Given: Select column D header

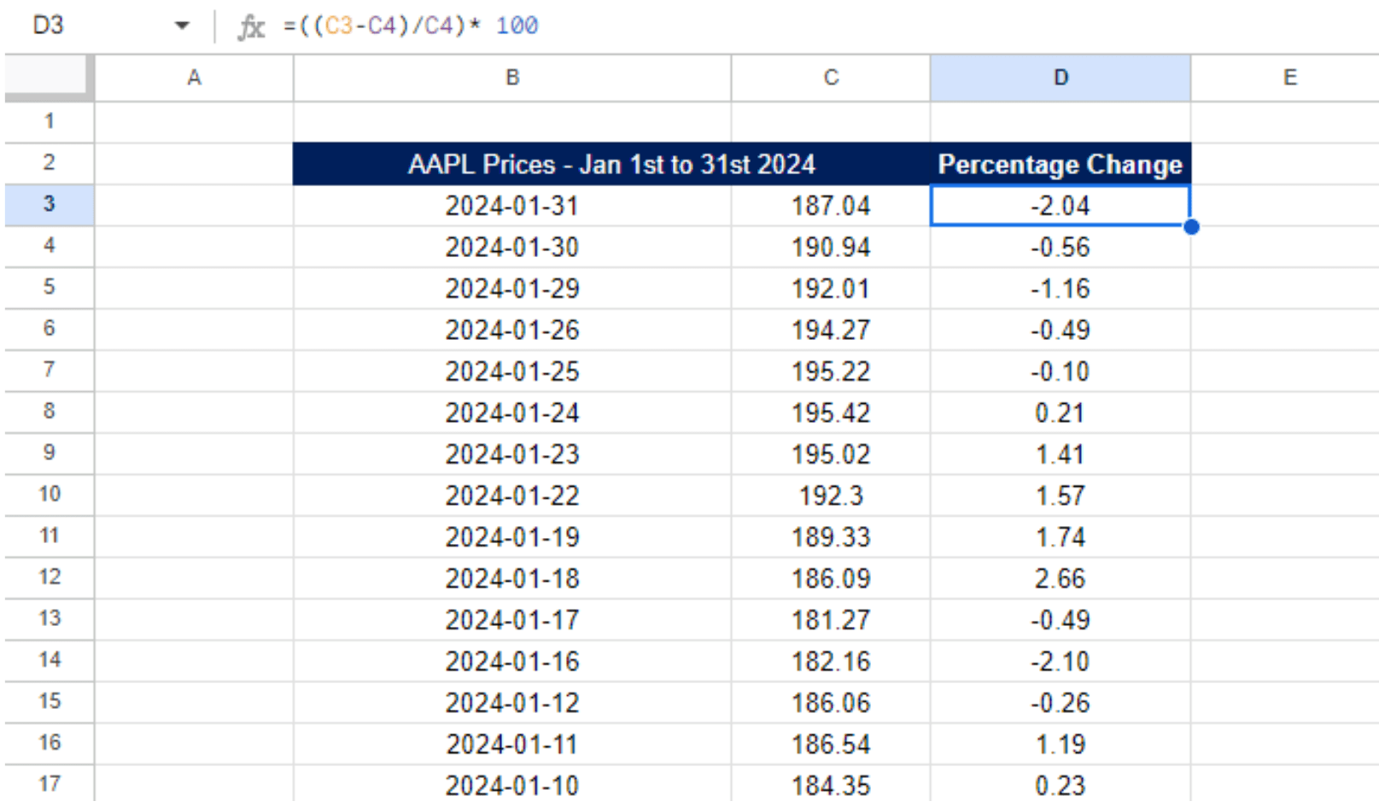Looking at the screenshot, I should (1060, 78).
